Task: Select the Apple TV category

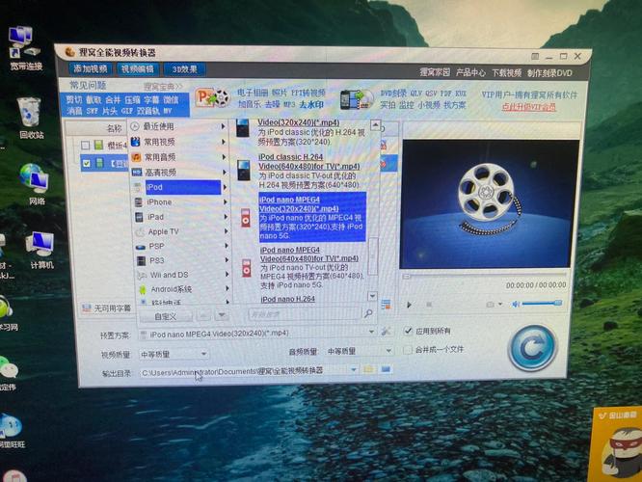Action: pyautogui.click(x=181, y=231)
